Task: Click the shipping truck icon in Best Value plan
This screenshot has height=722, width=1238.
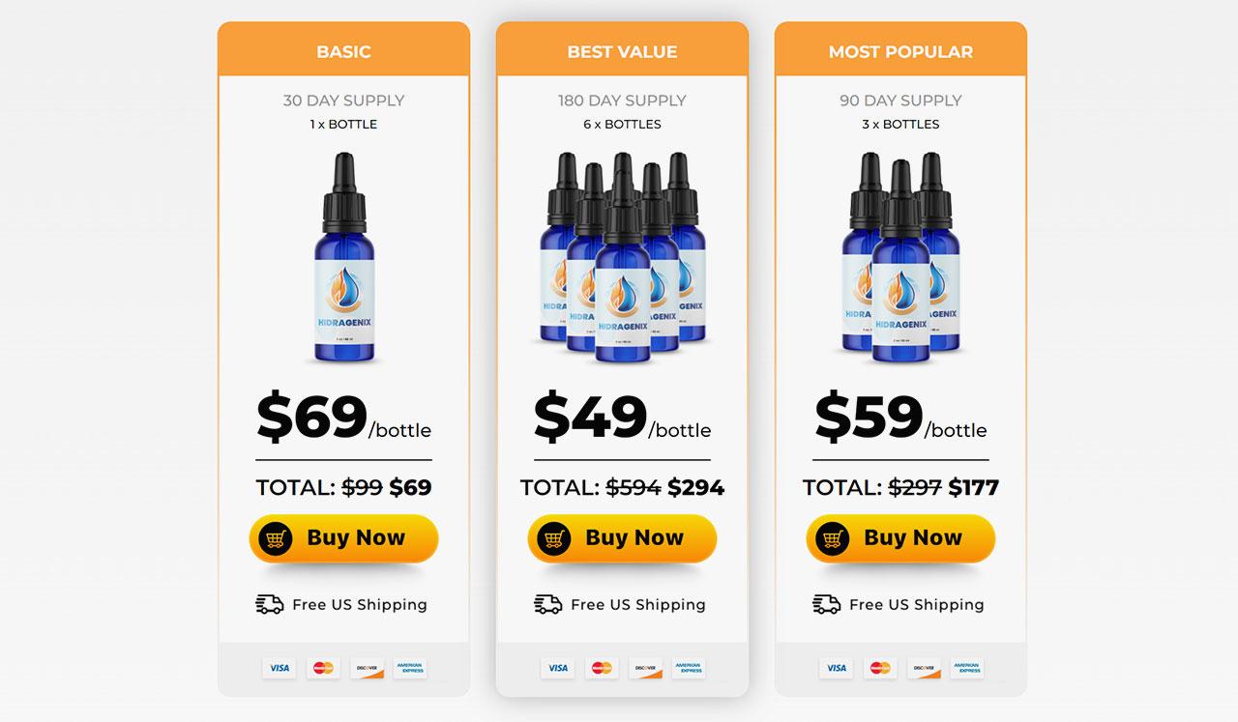Action: tap(547, 604)
